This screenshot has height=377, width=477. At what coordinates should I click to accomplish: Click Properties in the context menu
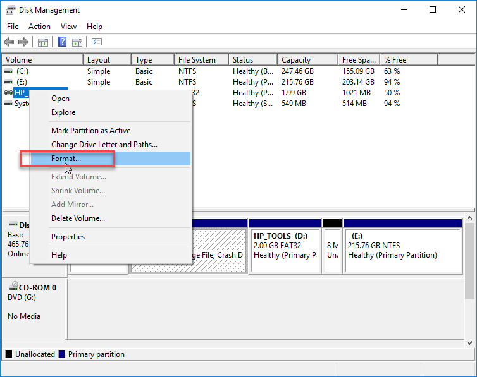point(68,237)
